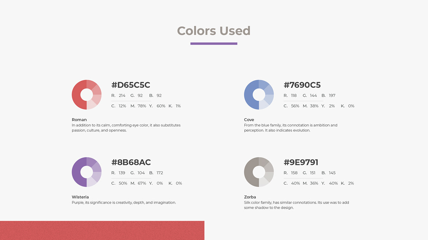The width and height of the screenshot is (428, 240).
Task: Click the Zorba color name heading
Action: [x=250, y=197]
